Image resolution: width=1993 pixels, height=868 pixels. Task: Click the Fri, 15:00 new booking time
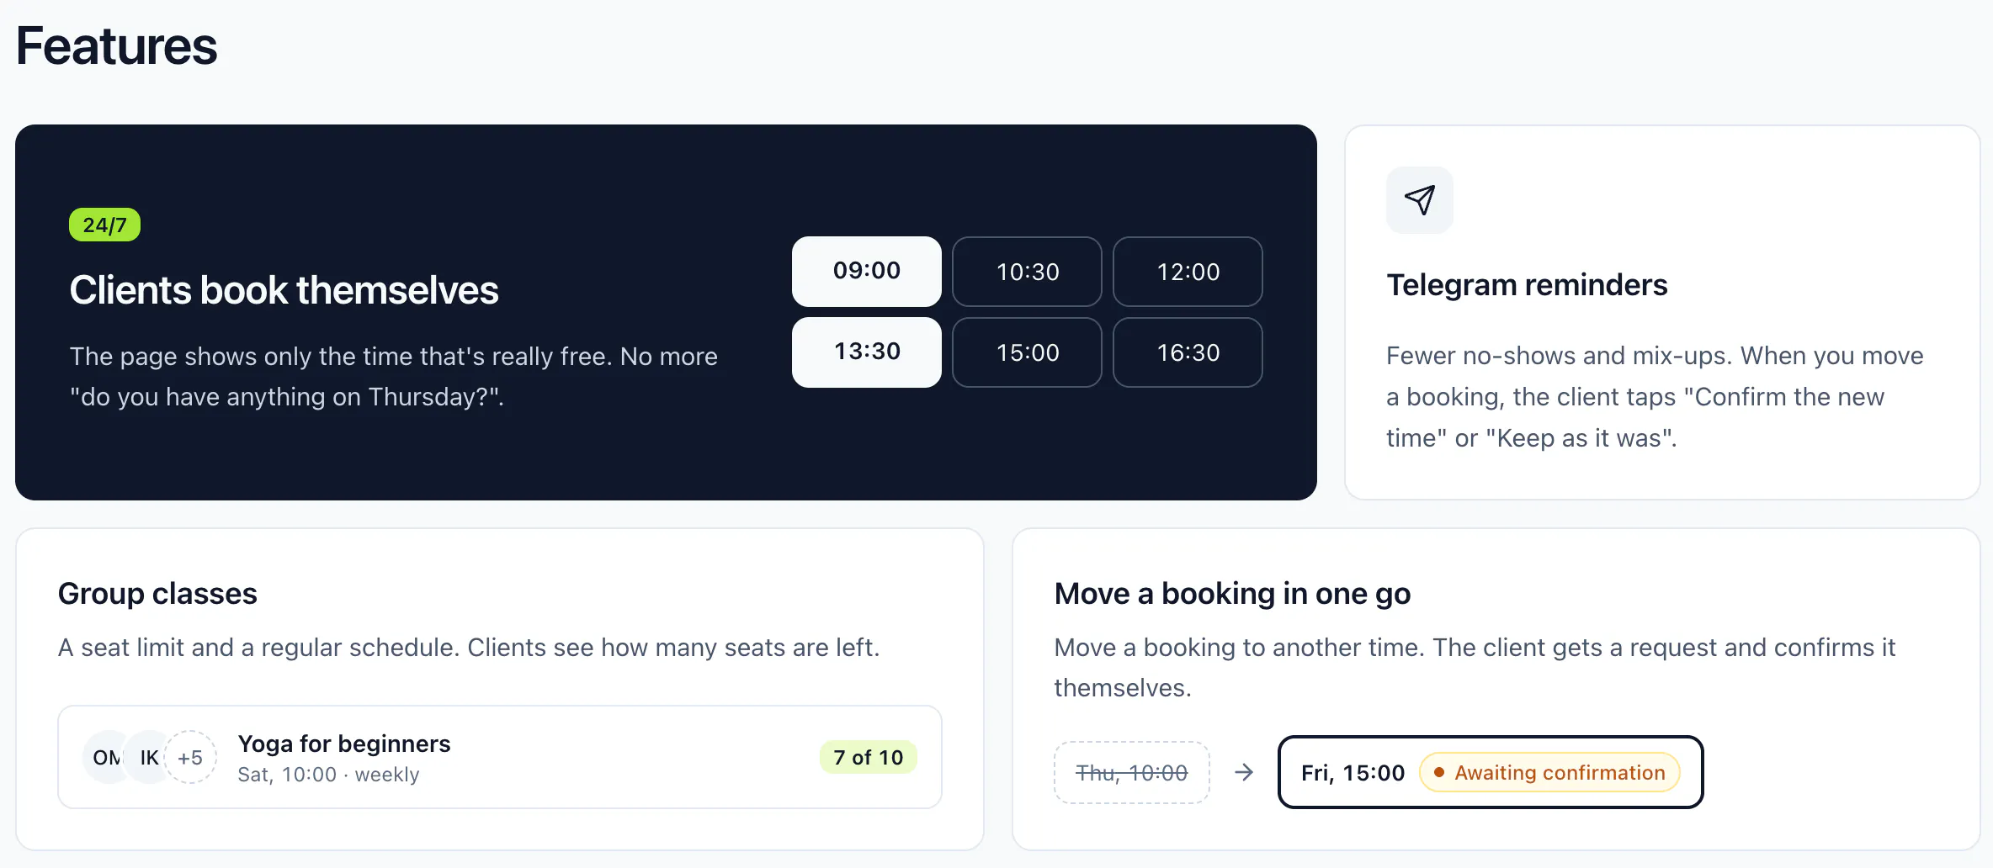click(x=1353, y=772)
